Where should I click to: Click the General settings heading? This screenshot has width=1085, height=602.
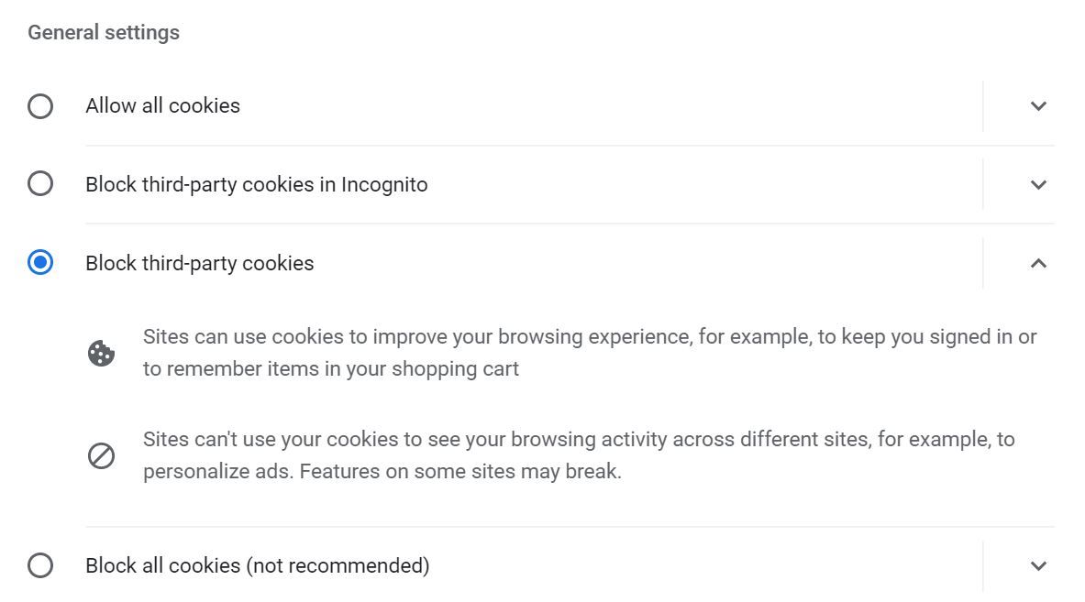[x=104, y=31]
